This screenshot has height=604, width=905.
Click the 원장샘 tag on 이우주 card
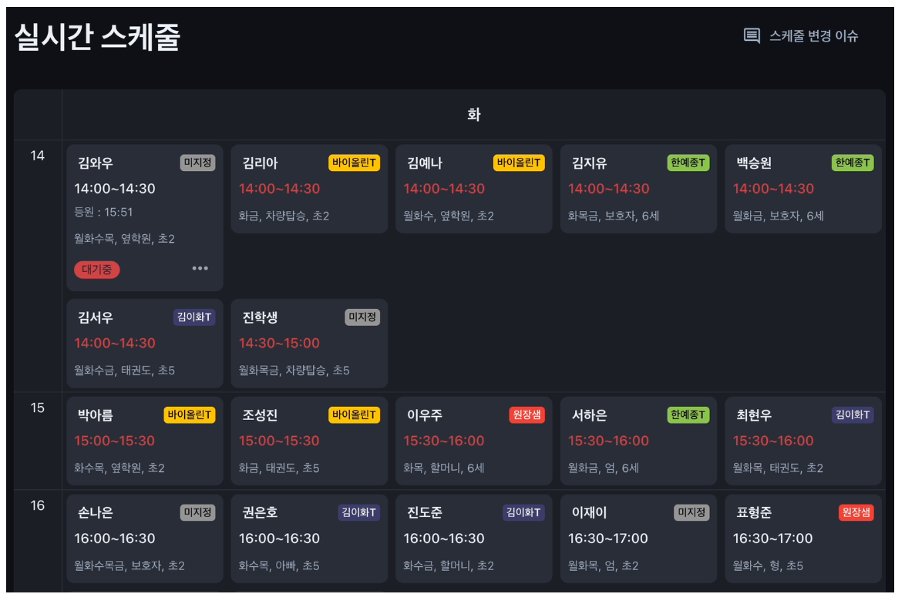click(527, 414)
